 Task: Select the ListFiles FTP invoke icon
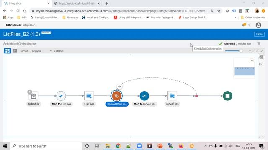coord(89,96)
